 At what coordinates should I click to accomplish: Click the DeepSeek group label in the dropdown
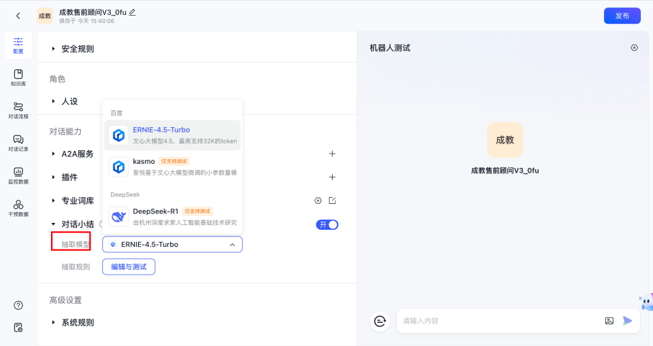coord(125,194)
